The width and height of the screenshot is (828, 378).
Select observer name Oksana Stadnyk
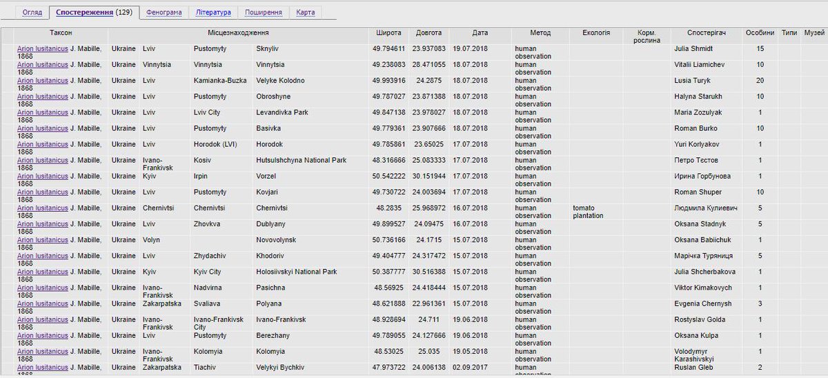(x=699, y=223)
